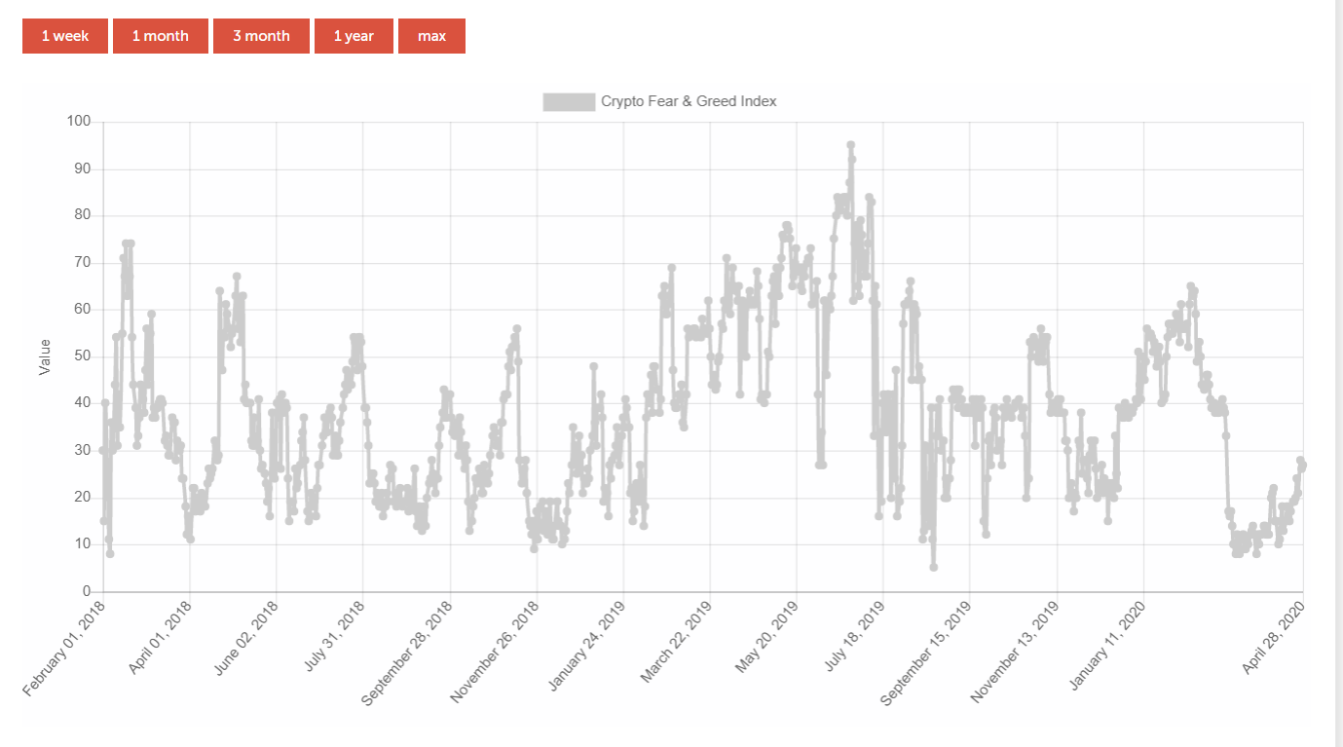Choose the '1 year' range button
The height and width of the screenshot is (747, 1343).
tap(354, 36)
